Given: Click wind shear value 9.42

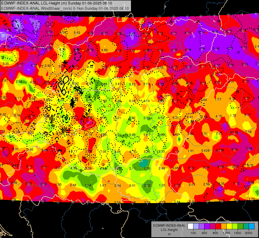Looking at the screenshot, I should 90,67.
